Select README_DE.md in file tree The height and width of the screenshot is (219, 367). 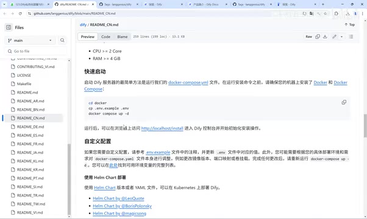click(30, 127)
